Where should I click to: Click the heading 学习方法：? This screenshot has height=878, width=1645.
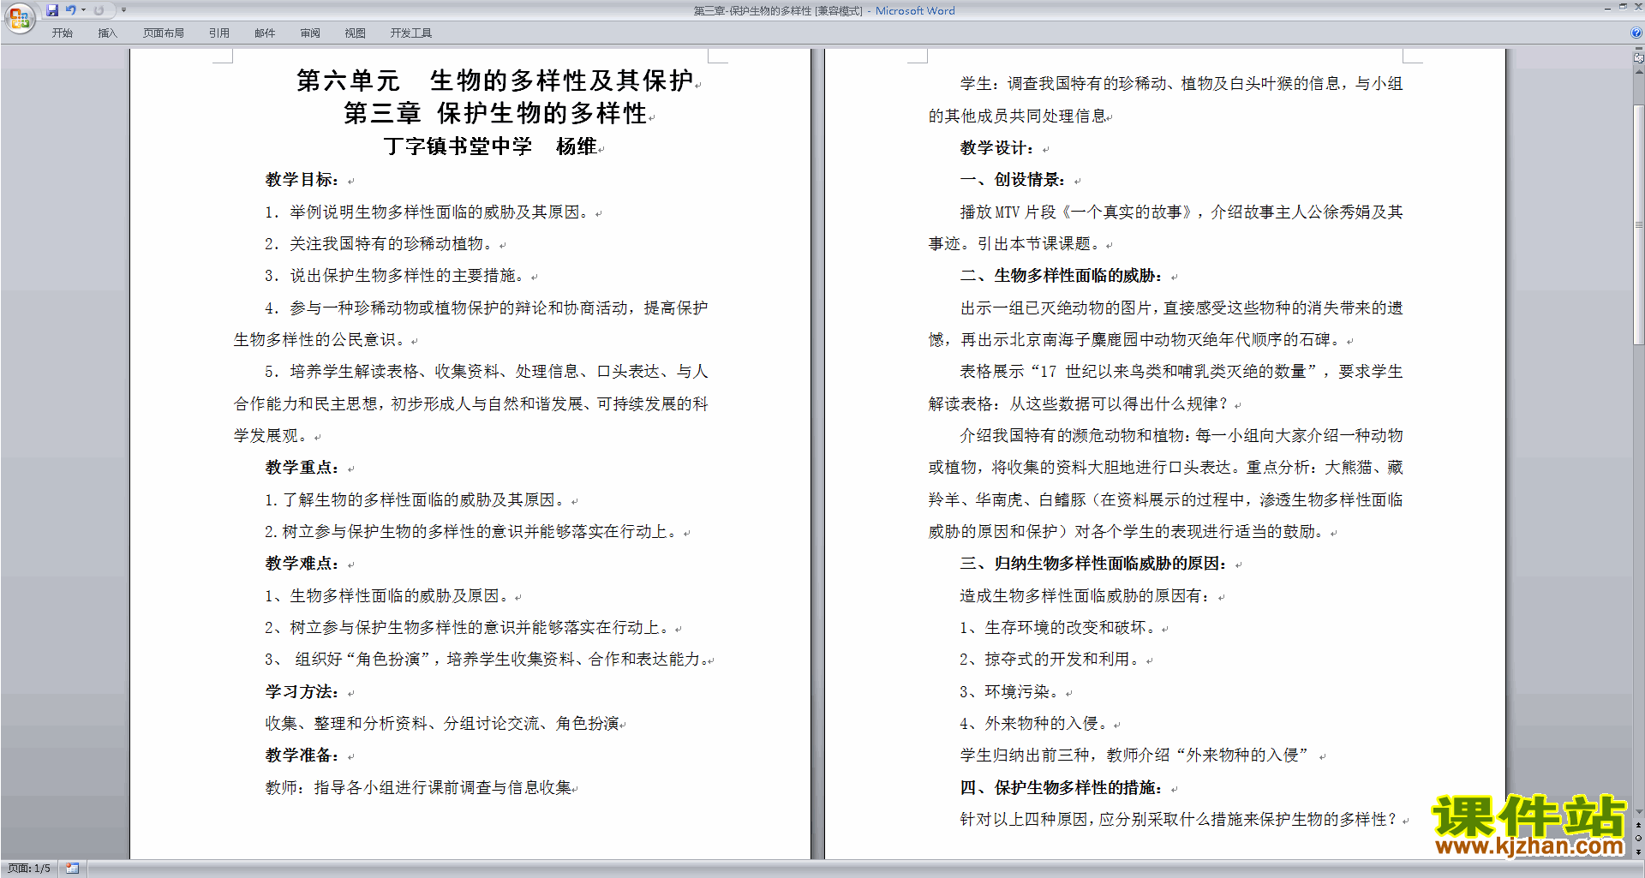point(302,691)
